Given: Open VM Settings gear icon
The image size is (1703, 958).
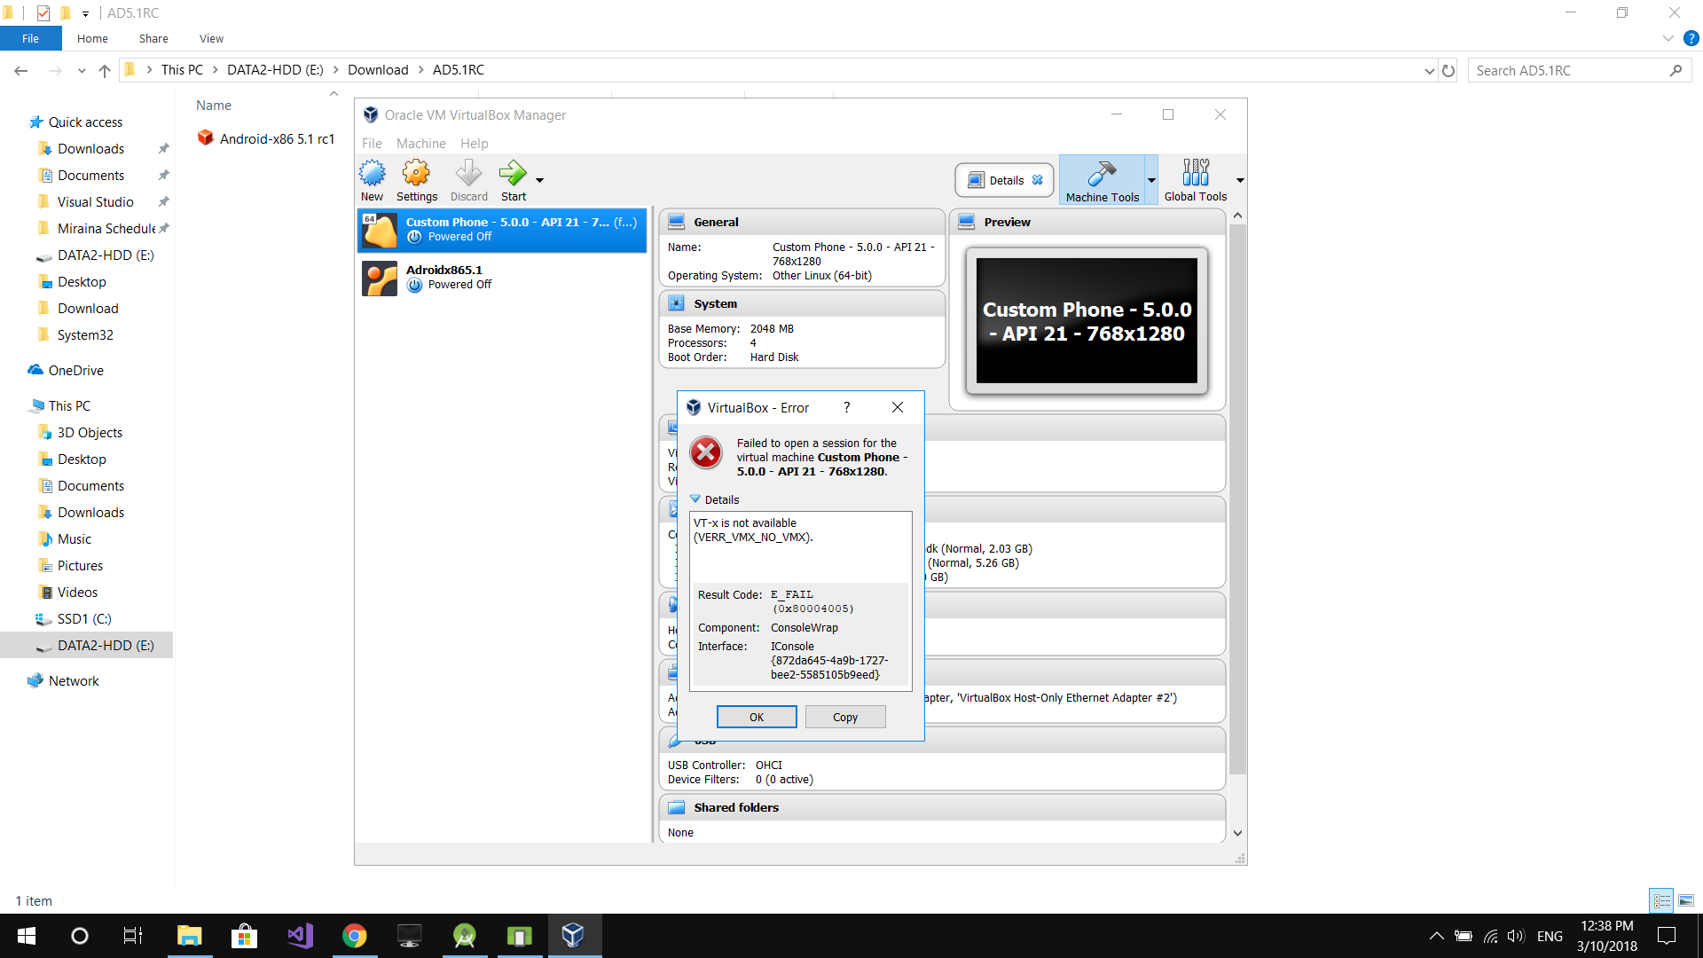Looking at the screenshot, I should point(416,180).
